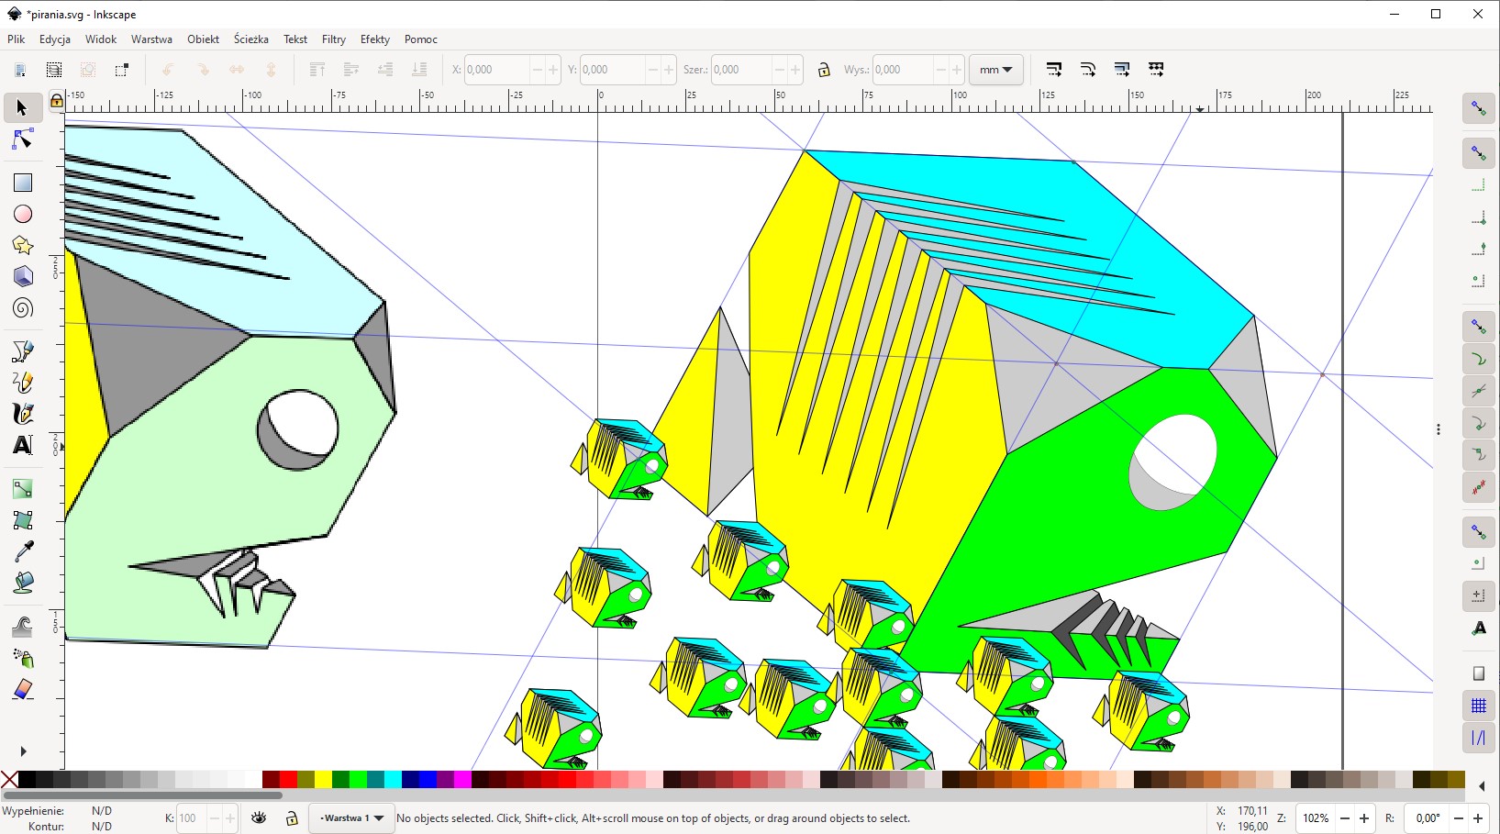This screenshot has height=834, width=1500.
Task: Decrease zoom with minus button
Action: pos(1345,817)
